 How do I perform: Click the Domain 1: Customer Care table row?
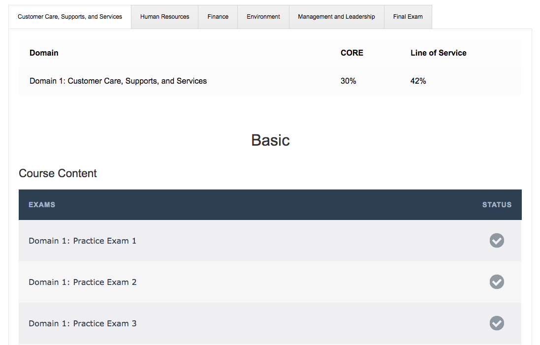pos(118,81)
